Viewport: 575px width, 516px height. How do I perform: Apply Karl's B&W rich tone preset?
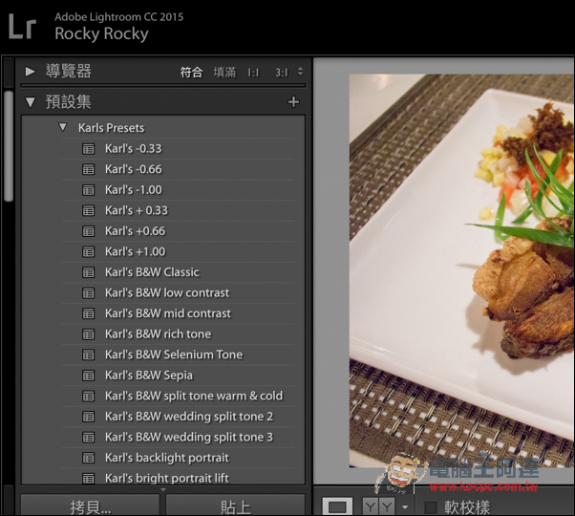point(158,334)
